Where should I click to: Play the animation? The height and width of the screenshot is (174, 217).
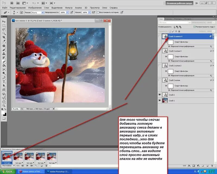(27, 166)
